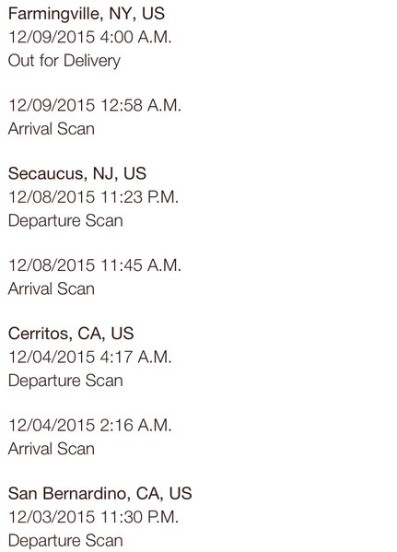Image resolution: width=397 pixels, height=552 pixels.
Task: Tap Arrival Scan under 11:45 A.M.
Action: (x=52, y=288)
